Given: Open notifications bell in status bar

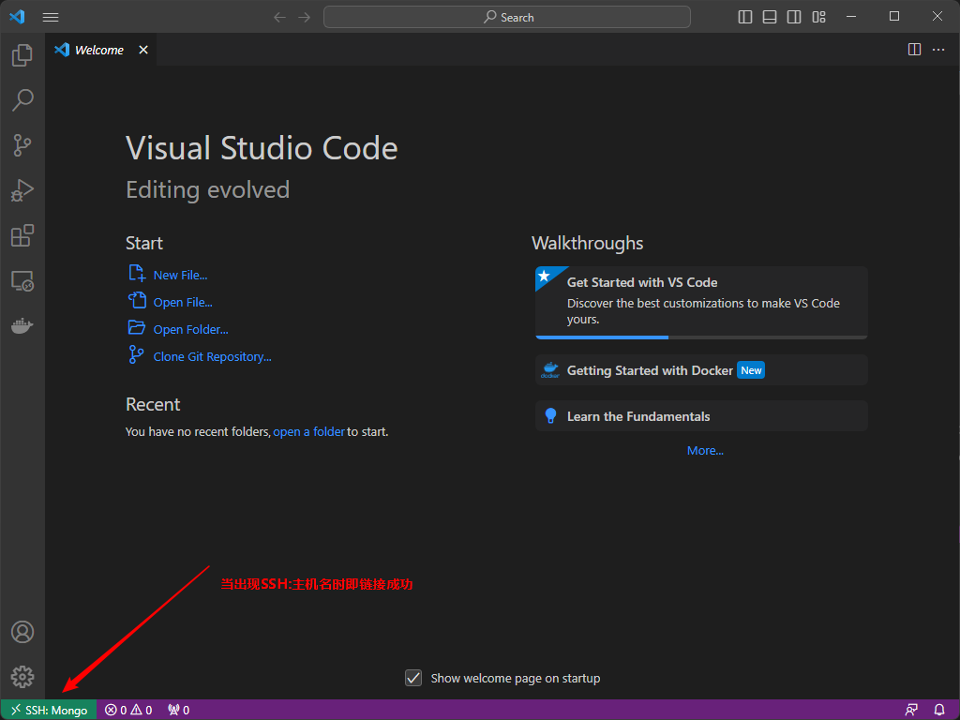Looking at the screenshot, I should pos(939,710).
